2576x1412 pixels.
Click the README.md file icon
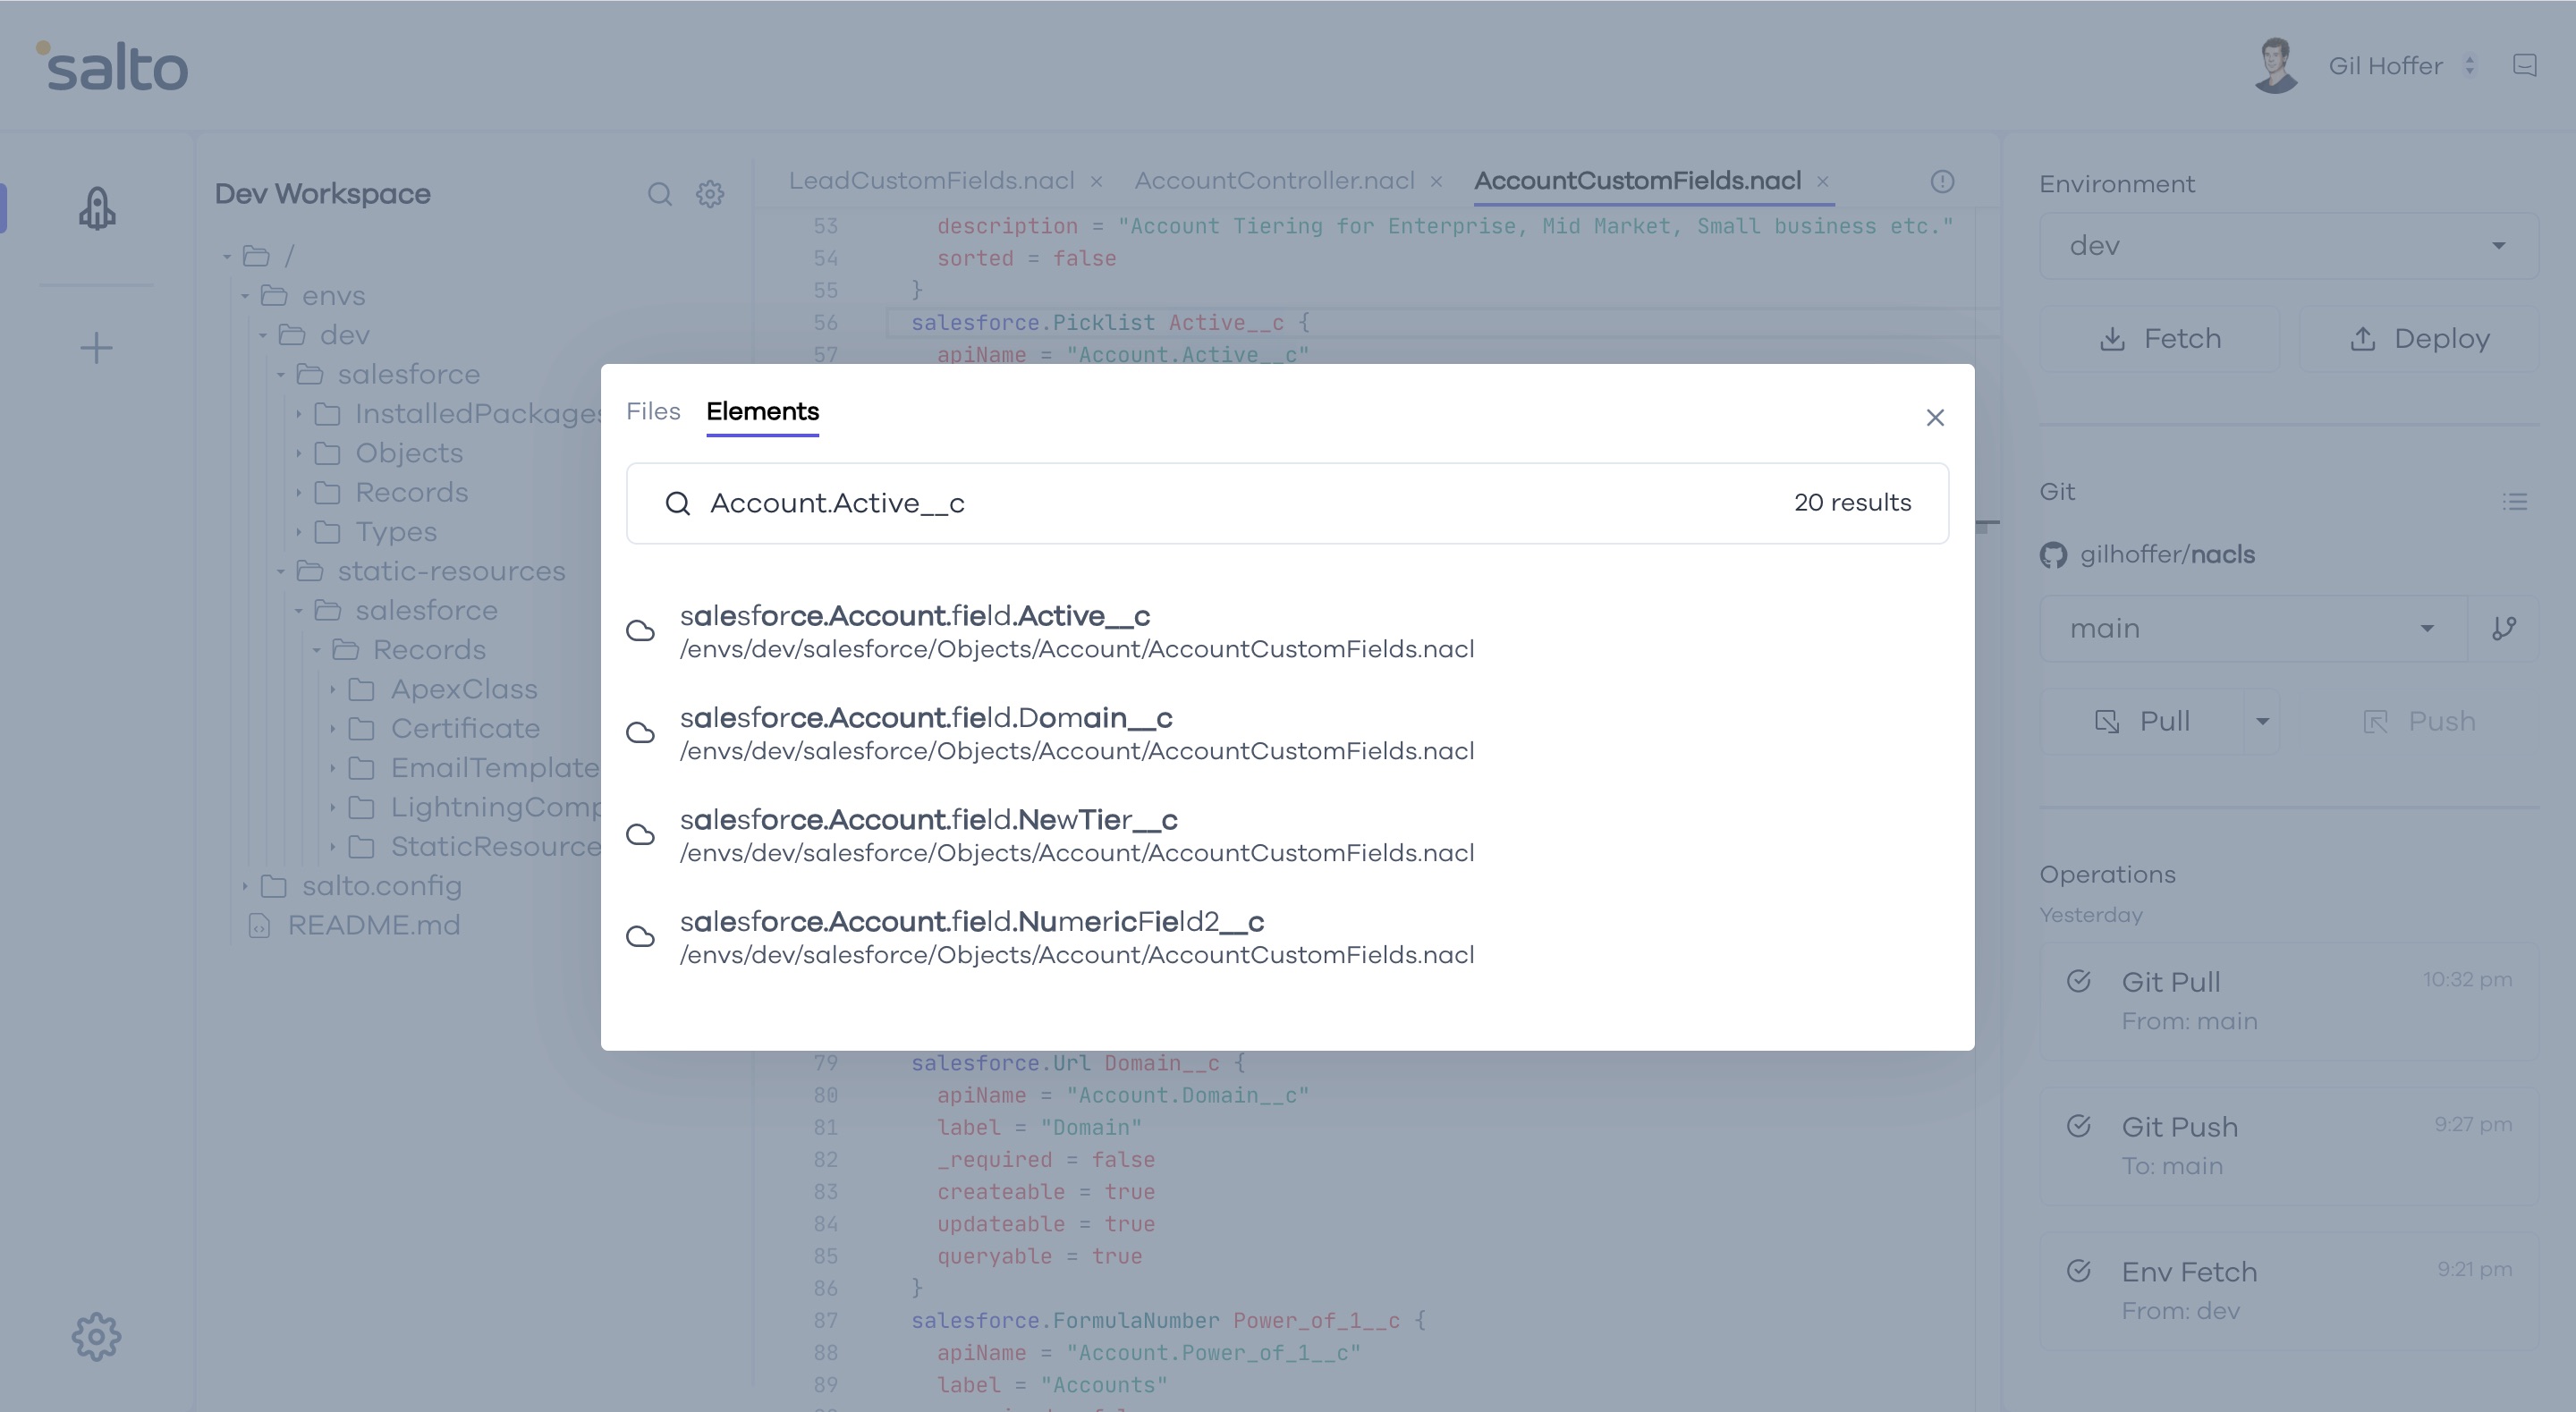(x=259, y=926)
